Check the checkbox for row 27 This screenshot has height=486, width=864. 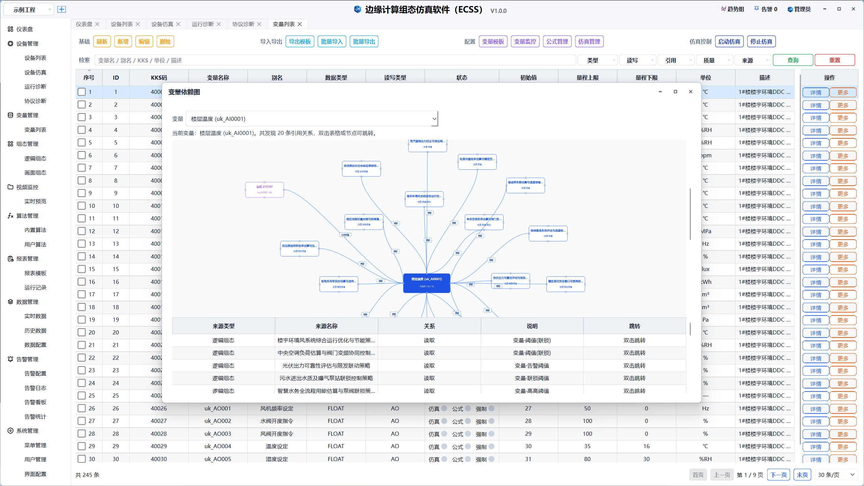point(82,421)
